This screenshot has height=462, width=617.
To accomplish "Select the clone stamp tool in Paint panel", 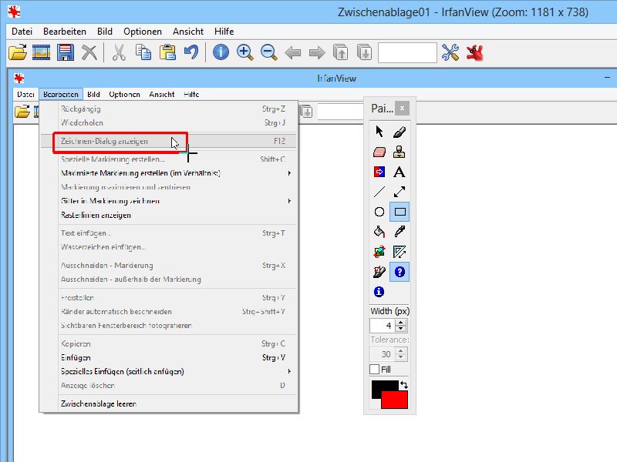I will click(400, 152).
